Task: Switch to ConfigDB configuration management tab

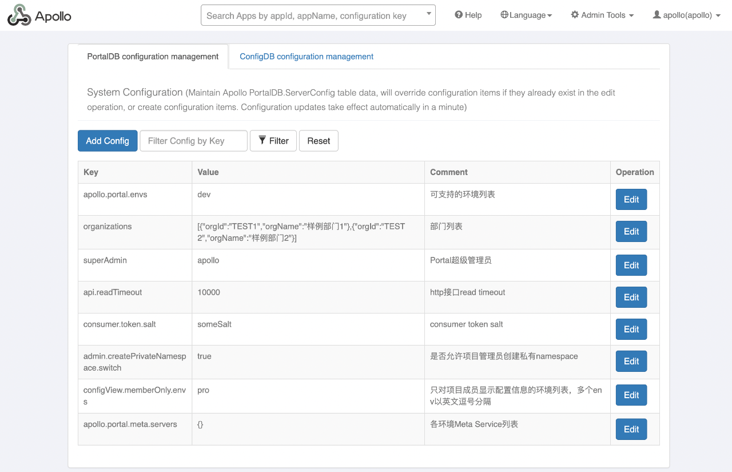Action: point(307,57)
